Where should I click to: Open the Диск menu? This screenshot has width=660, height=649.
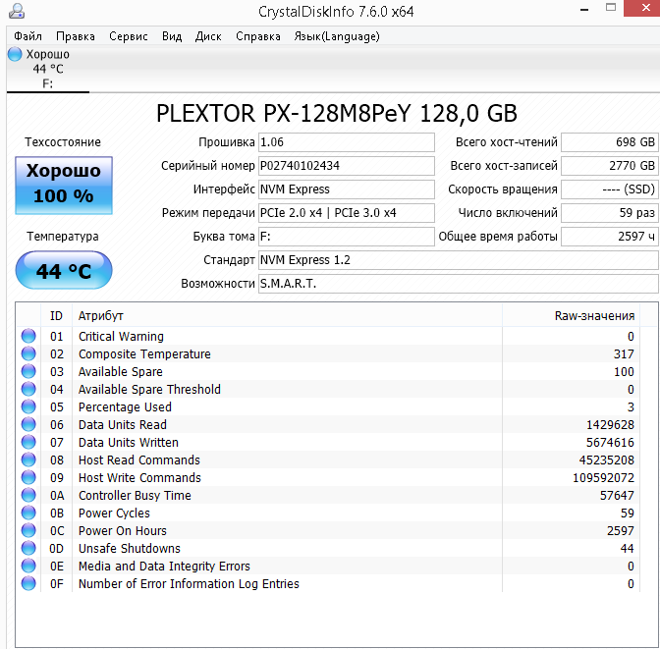click(208, 36)
